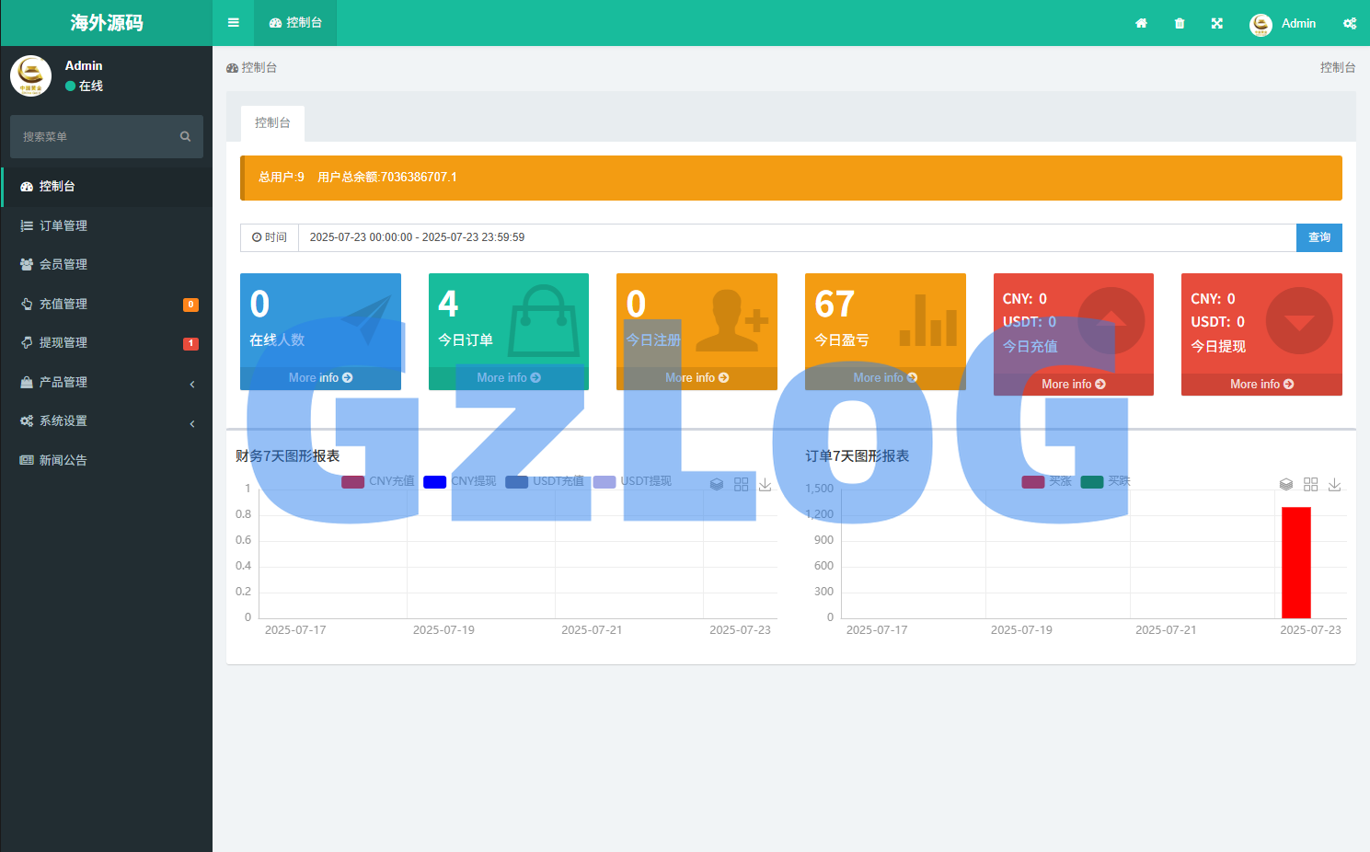Toggle USDT提现 legend in finance chart
The width and height of the screenshot is (1370, 852).
pyautogui.click(x=633, y=481)
